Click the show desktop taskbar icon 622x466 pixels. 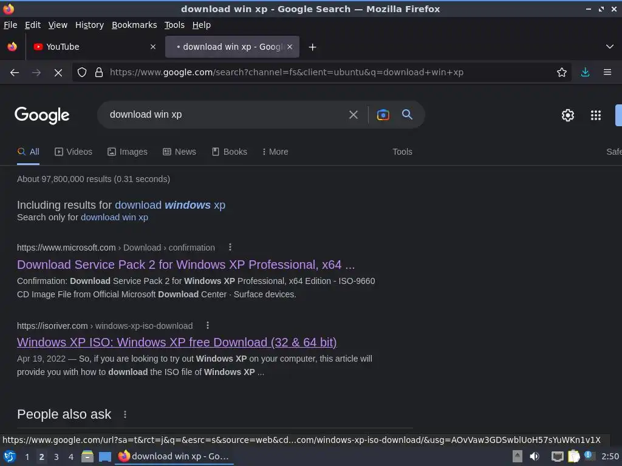[104, 456]
